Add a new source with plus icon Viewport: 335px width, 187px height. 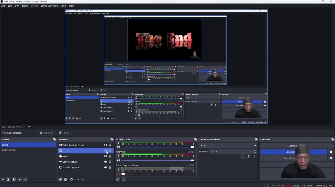[x=60, y=179]
